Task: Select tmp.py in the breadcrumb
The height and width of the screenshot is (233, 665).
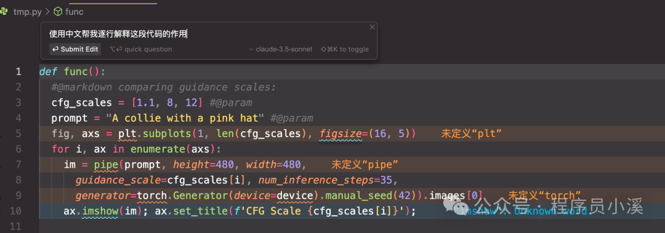Action: tap(28, 12)
